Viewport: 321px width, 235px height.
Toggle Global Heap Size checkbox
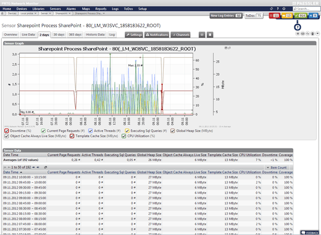[172, 131]
